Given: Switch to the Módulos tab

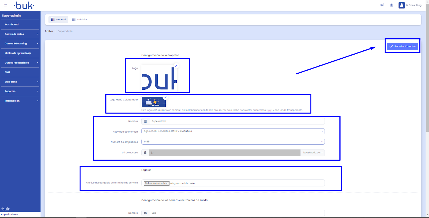Looking at the screenshot, I should [80, 20].
